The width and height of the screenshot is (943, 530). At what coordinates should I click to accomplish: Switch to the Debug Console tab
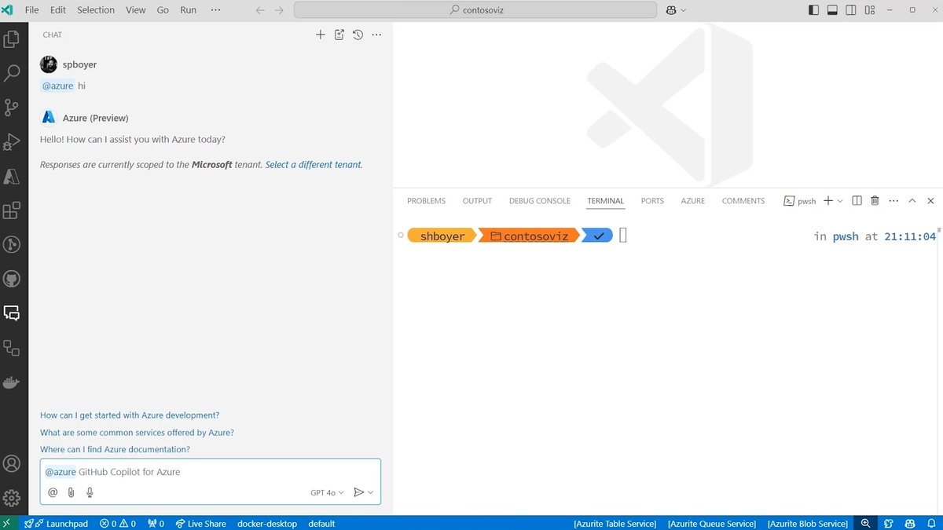click(x=540, y=201)
